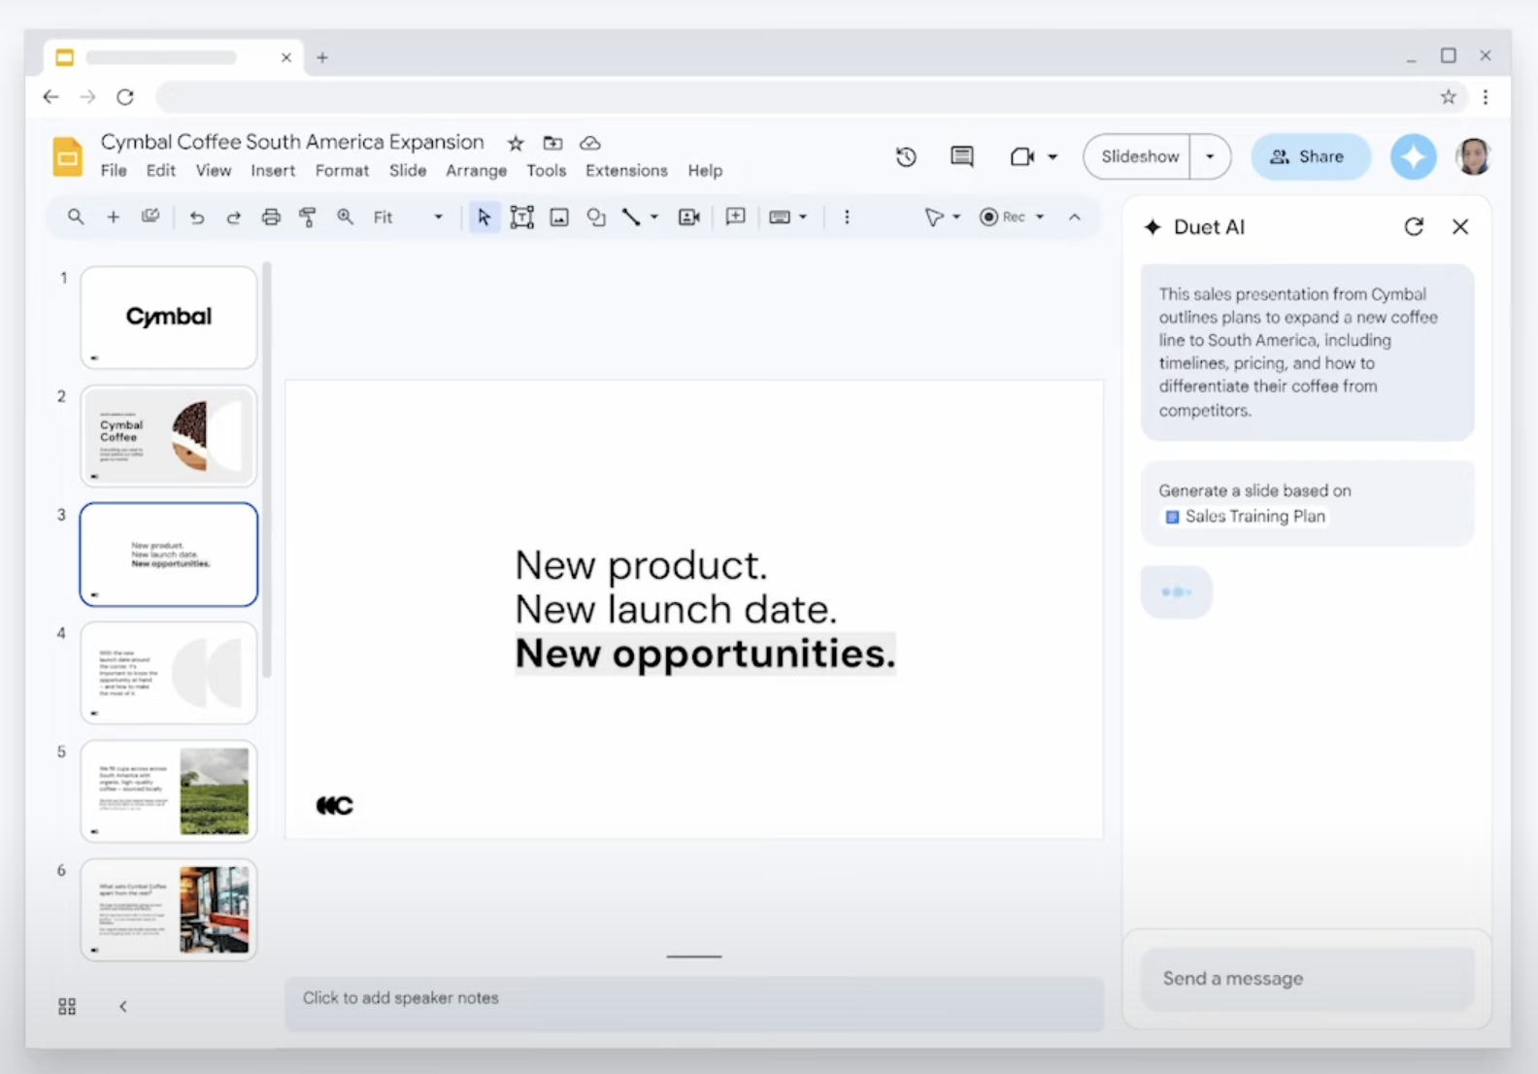Print the presentation using printer icon
The image size is (1538, 1074).
click(x=271, y=218)
